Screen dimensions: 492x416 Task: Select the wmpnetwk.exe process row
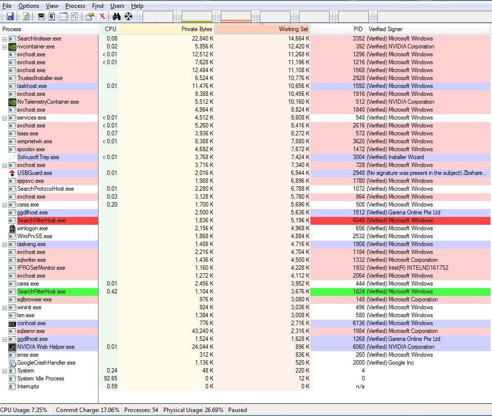click(246, 141)
